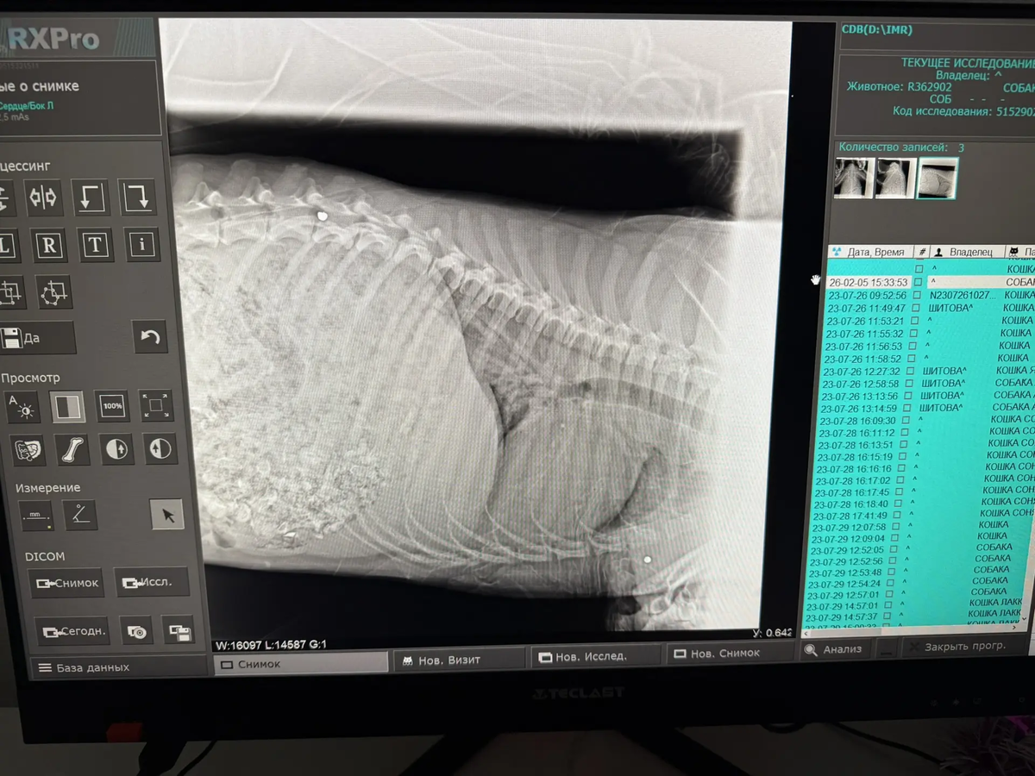Click the animal ID R362902 text
This screenshot has width=1035, height=776.
929,87
